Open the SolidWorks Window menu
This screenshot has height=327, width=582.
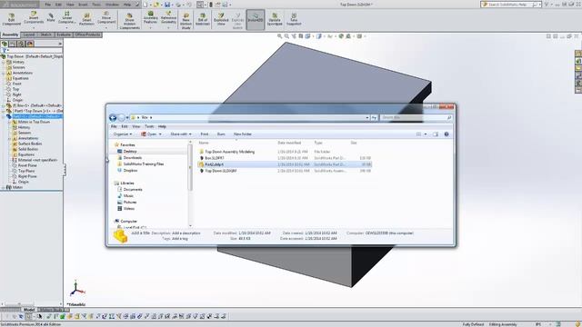(x=111, y=5)
